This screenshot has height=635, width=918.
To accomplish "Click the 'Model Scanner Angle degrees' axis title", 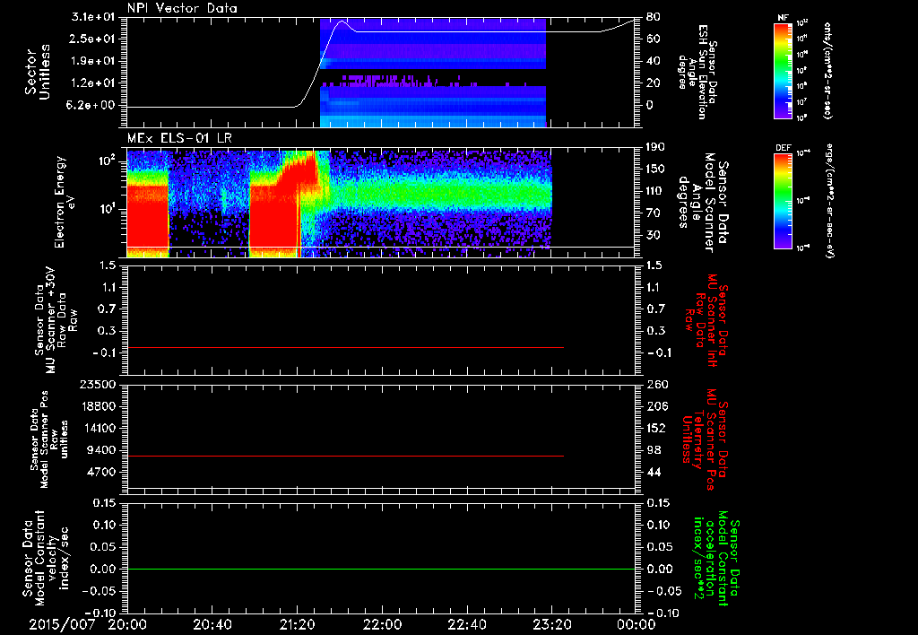I will click(702, 203).
